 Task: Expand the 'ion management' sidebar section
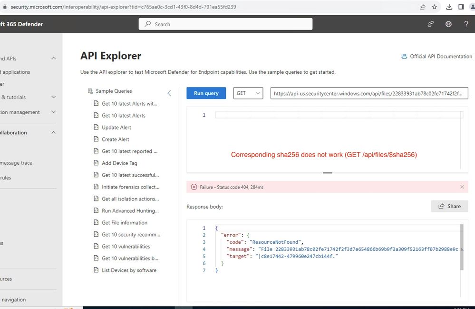(x=54, y=112)
